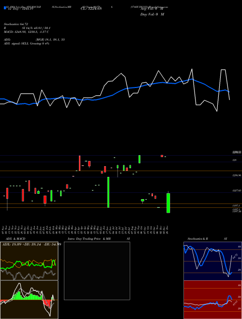The height and width of the screenshot is (319, 242).
Task: Click the '26 Dec' last date label
Action: (x=168, y=229)
